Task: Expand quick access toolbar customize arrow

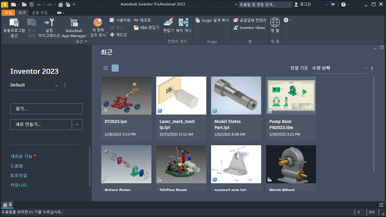Action: pyautogui.click(x=74, y=4)
